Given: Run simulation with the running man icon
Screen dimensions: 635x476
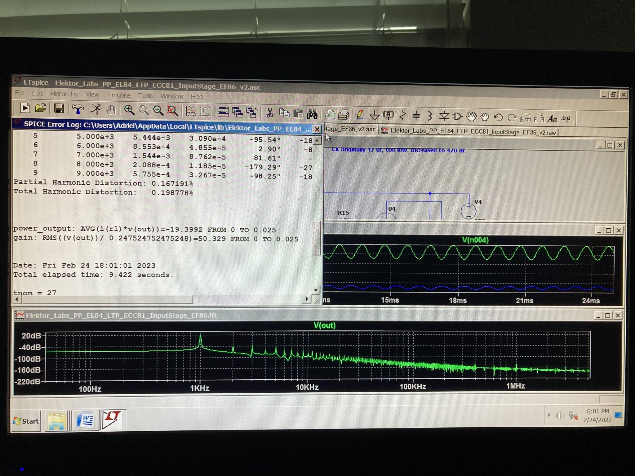Looking at the screenshot, I should (x=96, y=109).
